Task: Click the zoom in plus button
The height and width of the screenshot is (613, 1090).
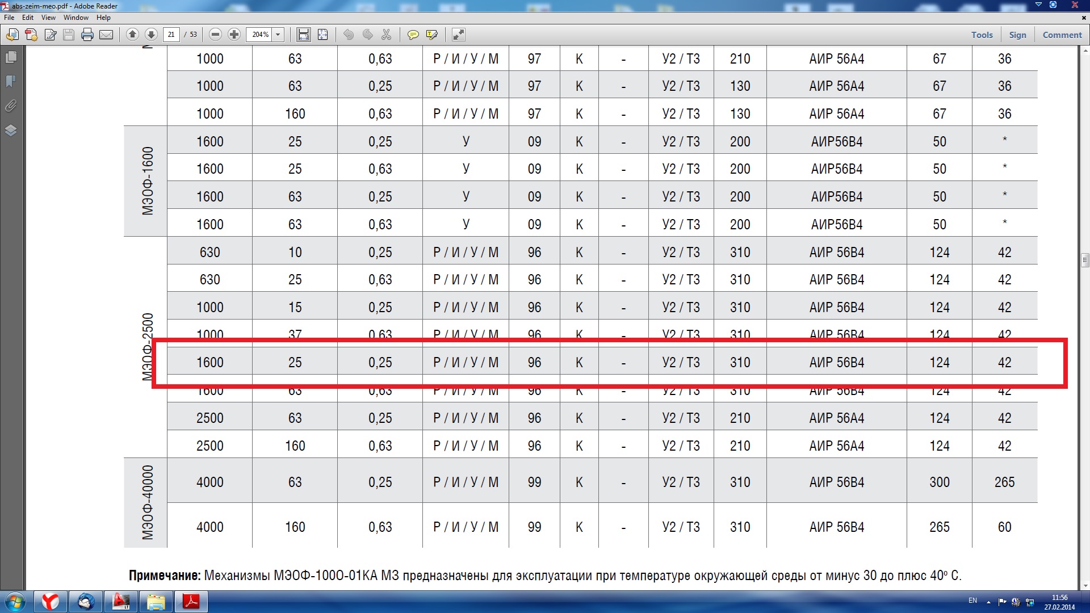Action: [x=234, y=35]
